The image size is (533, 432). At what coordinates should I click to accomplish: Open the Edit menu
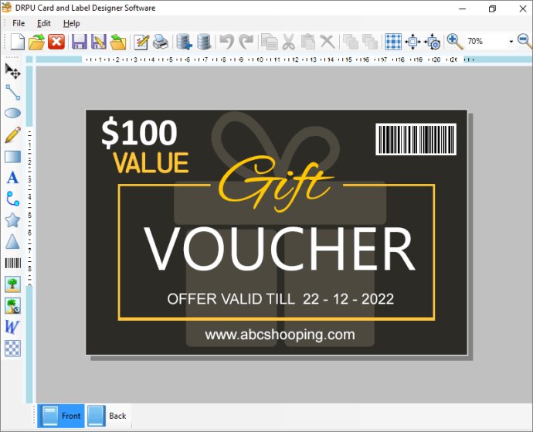point(44,23)
